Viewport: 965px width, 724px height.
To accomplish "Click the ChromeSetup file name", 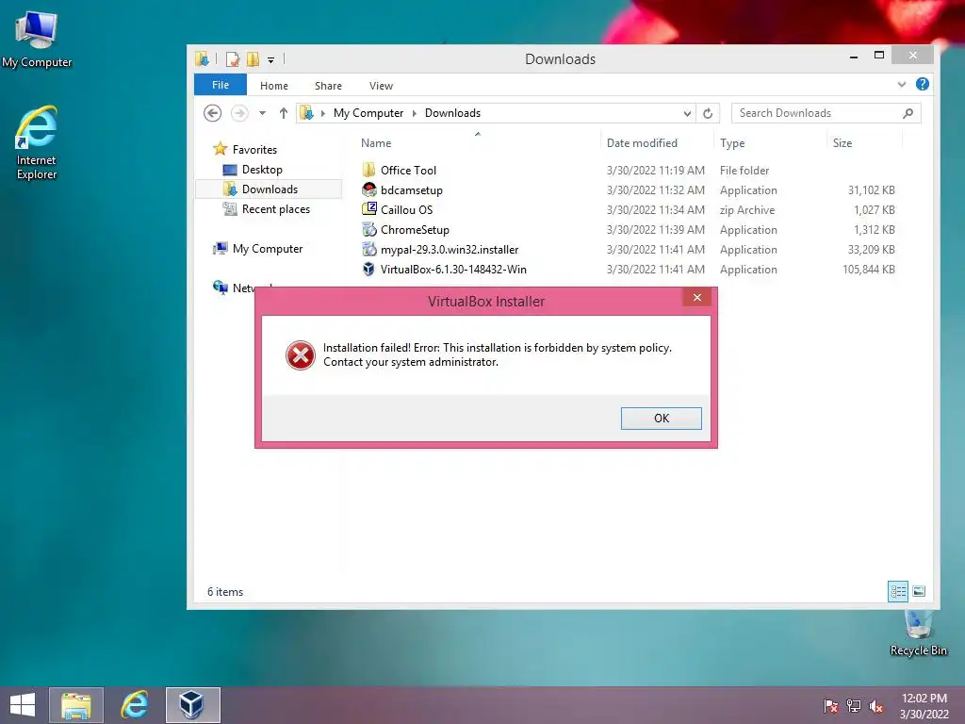I will (415, 230).
